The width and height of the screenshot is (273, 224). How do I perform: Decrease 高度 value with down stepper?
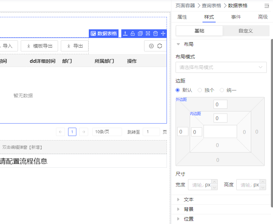263,187
